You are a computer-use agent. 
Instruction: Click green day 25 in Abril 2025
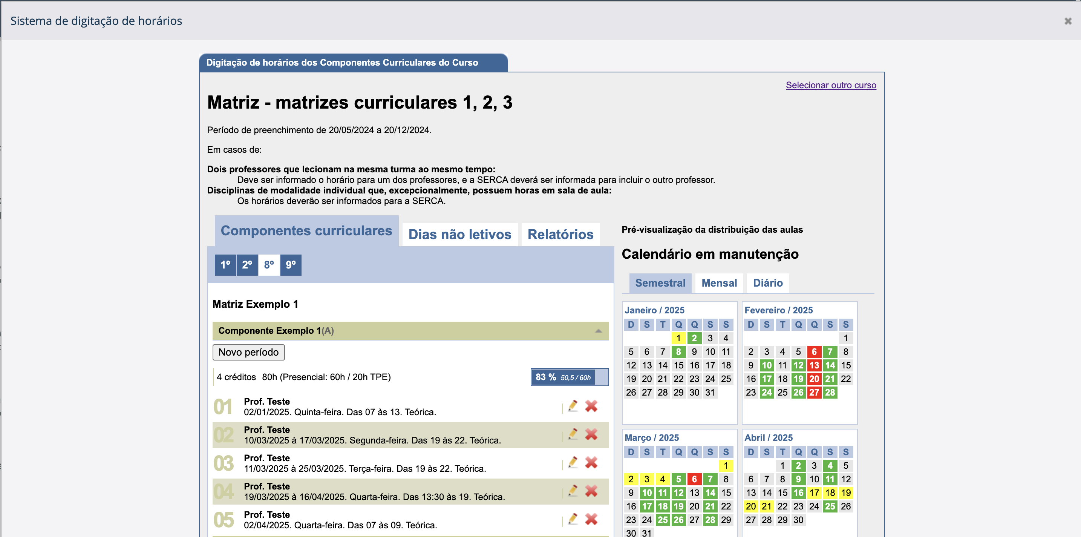[830, 506]
